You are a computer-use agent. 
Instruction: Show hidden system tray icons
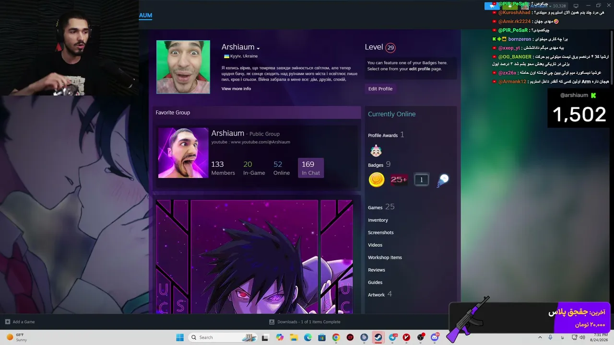tap(540, 337)
